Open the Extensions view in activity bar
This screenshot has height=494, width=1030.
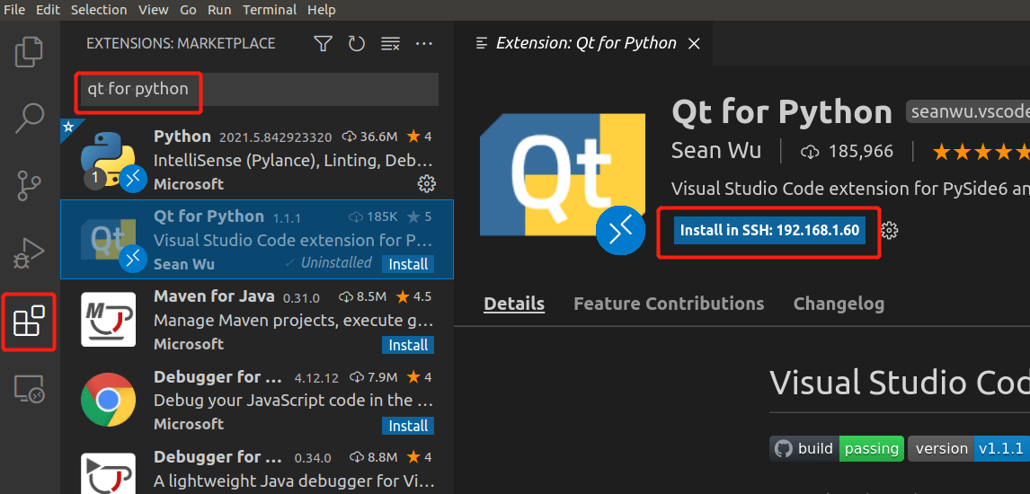click(x=30, y=321)
